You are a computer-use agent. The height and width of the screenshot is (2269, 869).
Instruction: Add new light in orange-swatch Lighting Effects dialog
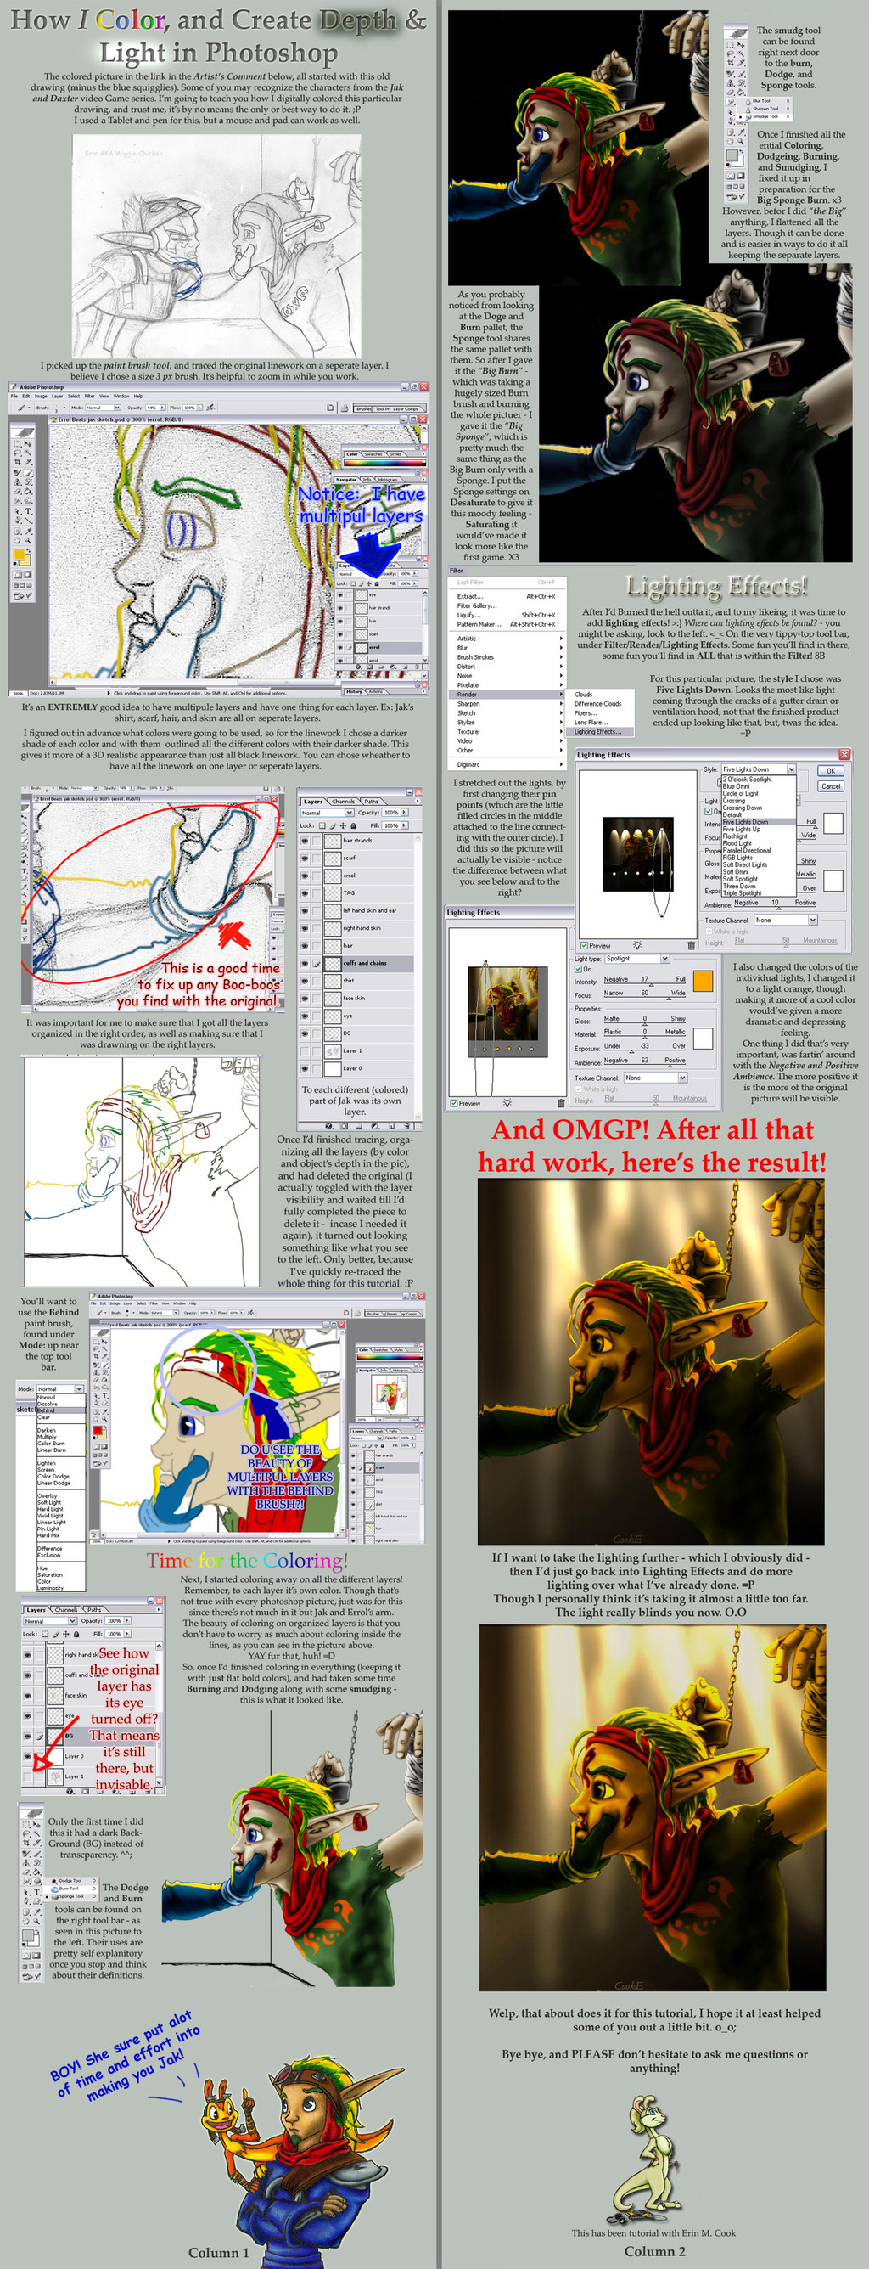(x=507, y=1103)
